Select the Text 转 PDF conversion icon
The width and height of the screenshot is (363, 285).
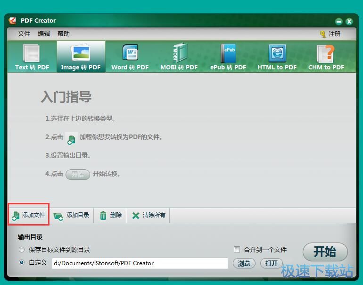pyautogui.click(x=32, y=57)
